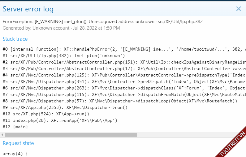Click the stack trace horizontal scrollbar thumb
The width and height of the screenshot is (246, 157).
point(71,135)
